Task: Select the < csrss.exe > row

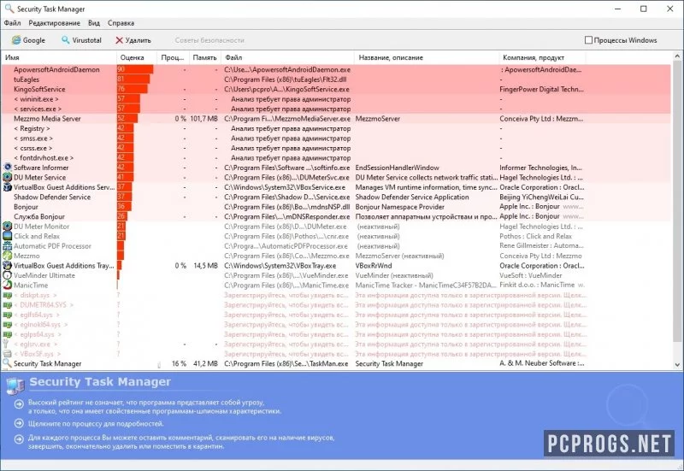Action: pos(336,148)
